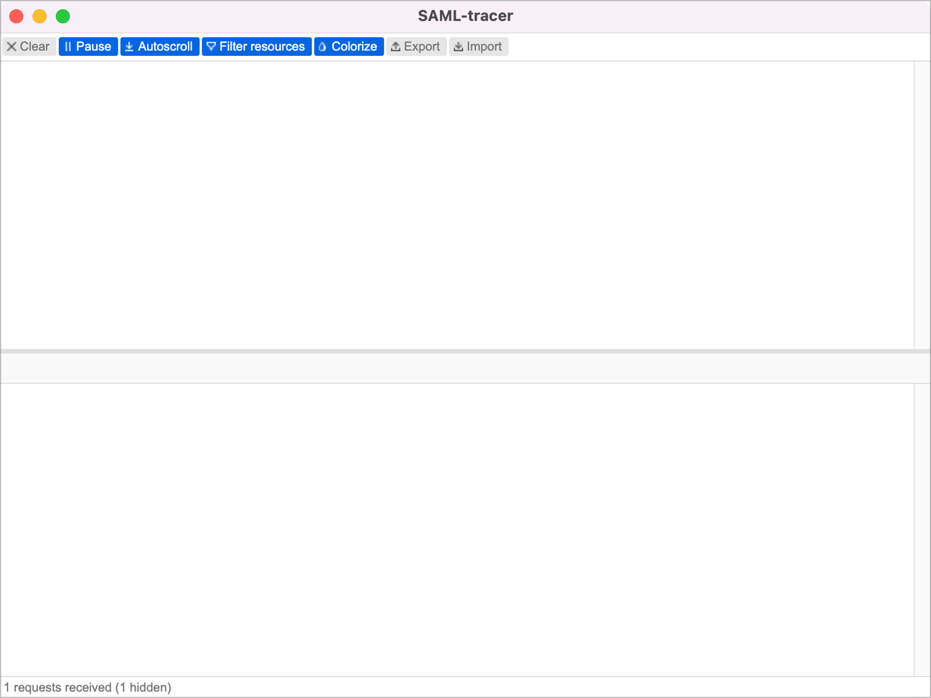Disable Autoscroll by its text label

[165, 47]
